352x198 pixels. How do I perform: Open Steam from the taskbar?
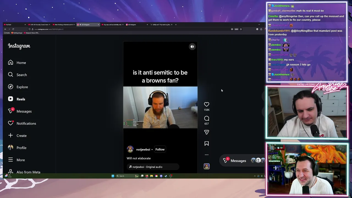pos(166,176)
